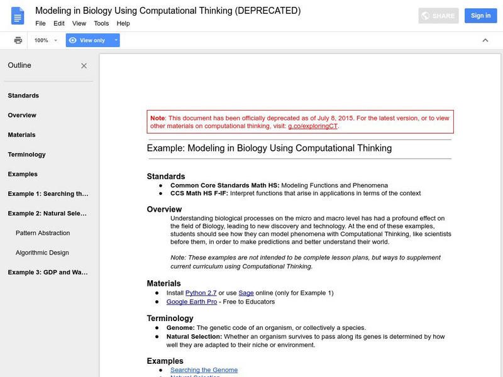Image resolution: width=503 pixels, height=377 pixels.
Task: Open the File menu
Action: coord(40,23)
